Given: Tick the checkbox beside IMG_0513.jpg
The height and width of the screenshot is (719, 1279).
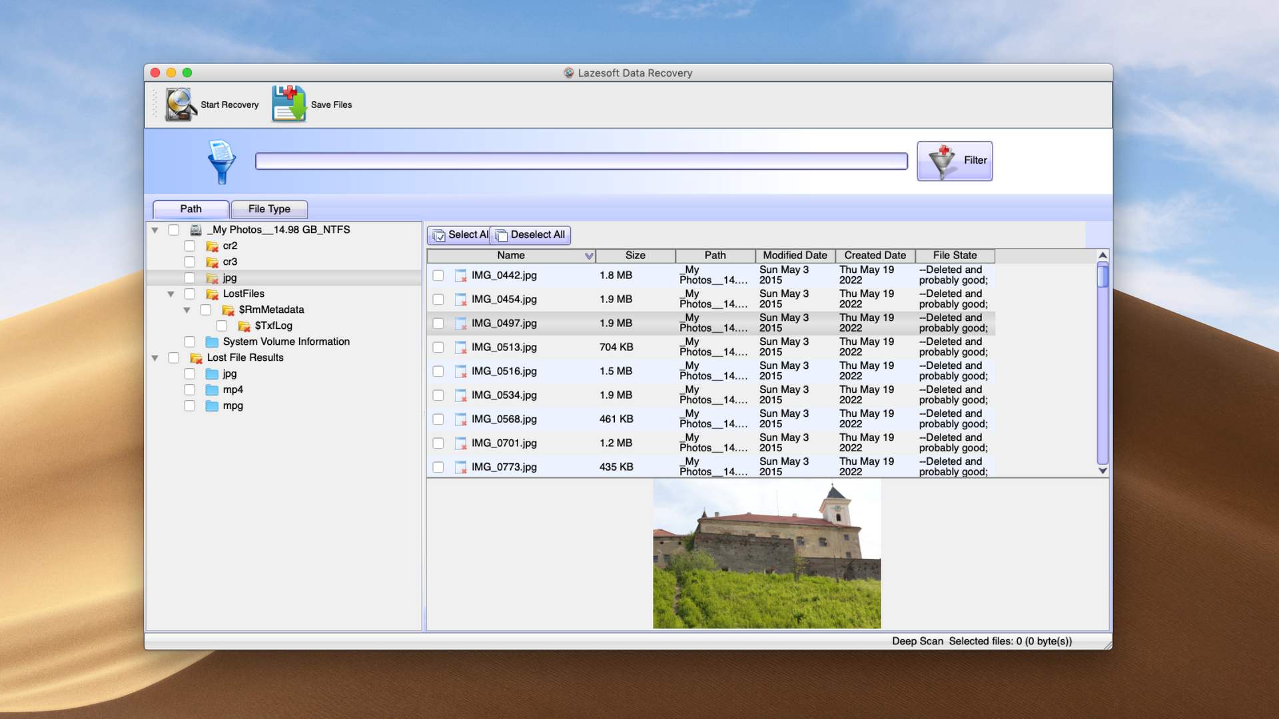Looking at the screenshot, I should [438, 348].
